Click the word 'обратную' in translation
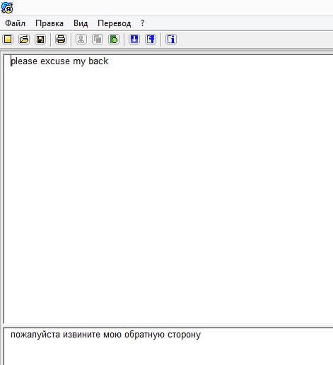The image size is (333, 365). [144, 335]
